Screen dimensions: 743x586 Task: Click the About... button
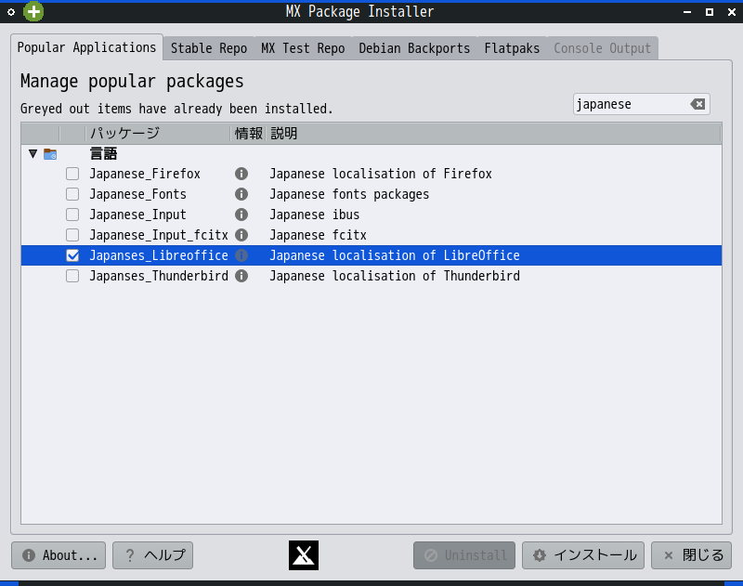[59, 555]
